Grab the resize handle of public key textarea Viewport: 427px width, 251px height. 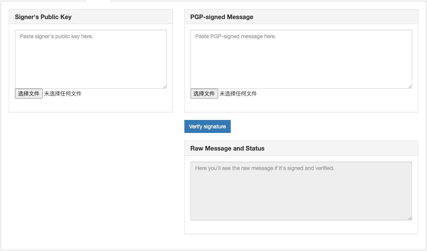(164, 86)
